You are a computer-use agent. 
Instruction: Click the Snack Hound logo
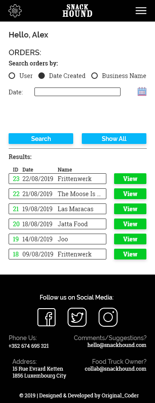(x=77, y=11)
